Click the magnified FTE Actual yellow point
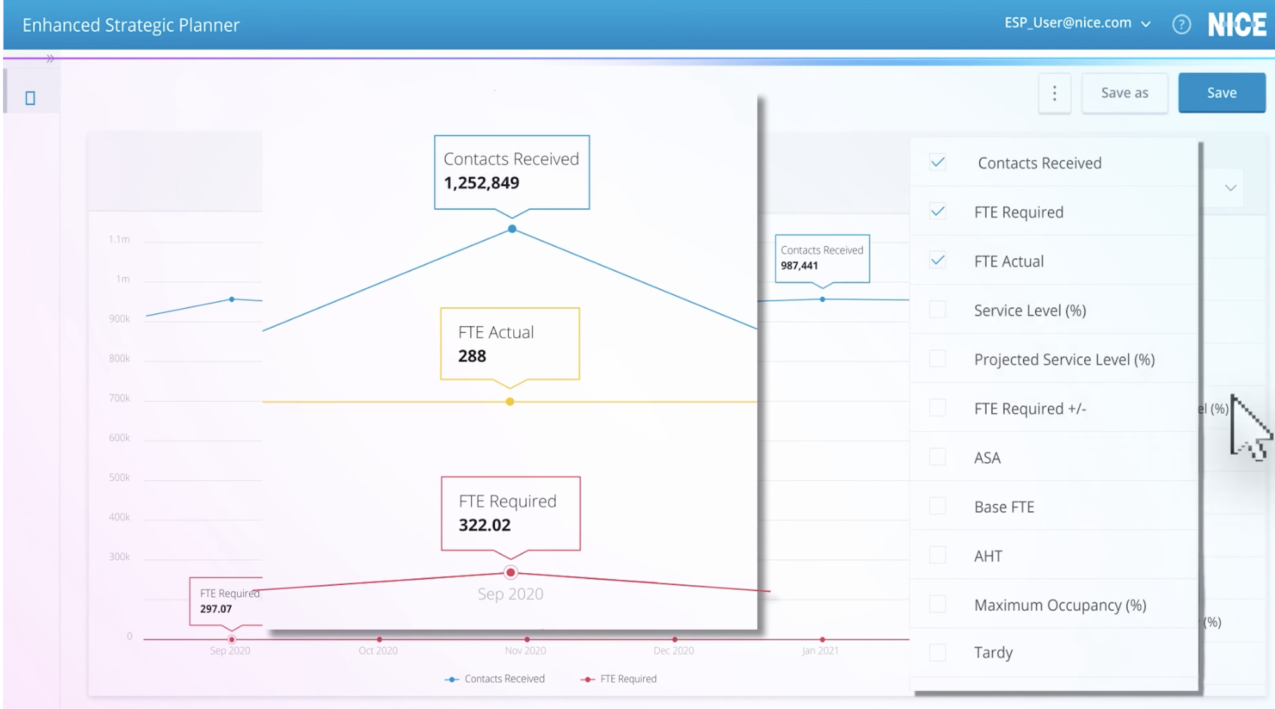1275x709 pixels. pyautogui.click(x=510, y=402)
